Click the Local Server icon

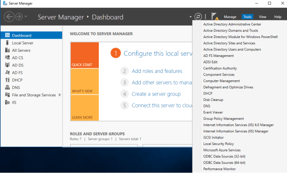(x=7, y=43)
